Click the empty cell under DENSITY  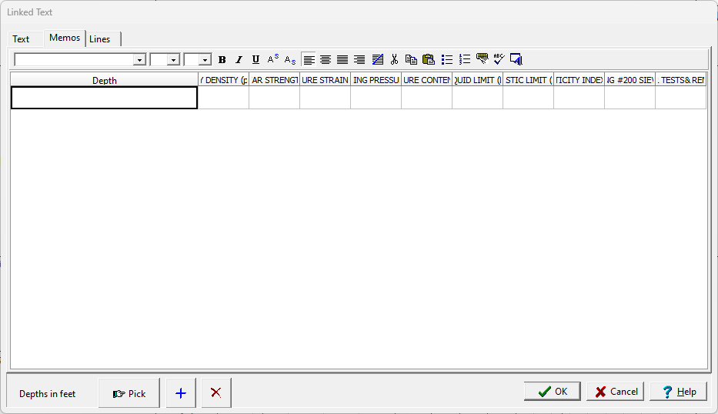[x=224, y=98]
